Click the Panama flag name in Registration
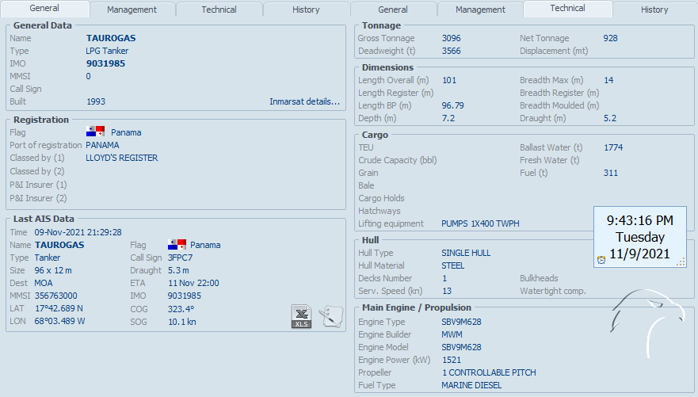Screen dimensions: 698x397 [126, 132]
